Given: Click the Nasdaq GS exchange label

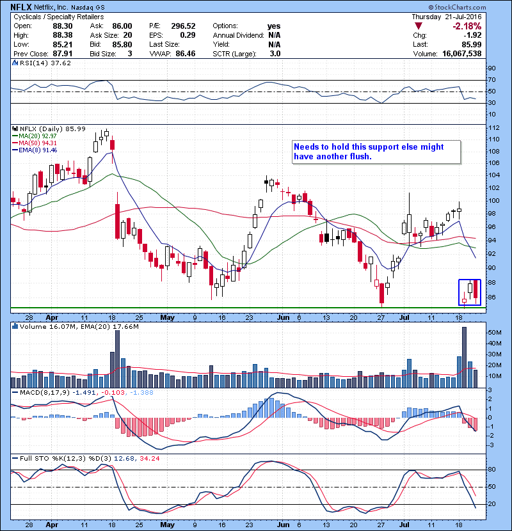Looking at the screenshot, I should (88, 7).
